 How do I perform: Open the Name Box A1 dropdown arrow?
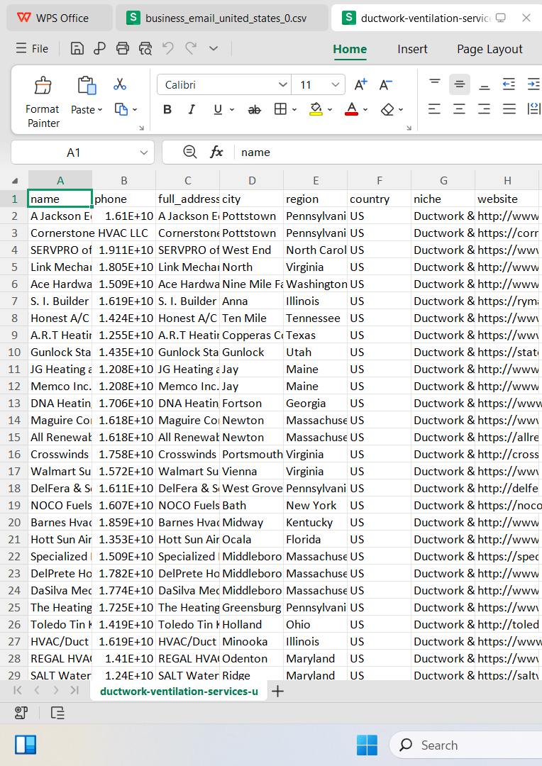point(144,152)
